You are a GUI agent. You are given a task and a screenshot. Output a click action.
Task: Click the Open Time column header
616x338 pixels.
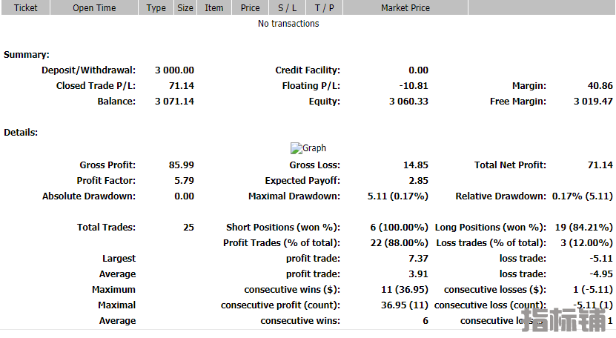click(93, 8)
